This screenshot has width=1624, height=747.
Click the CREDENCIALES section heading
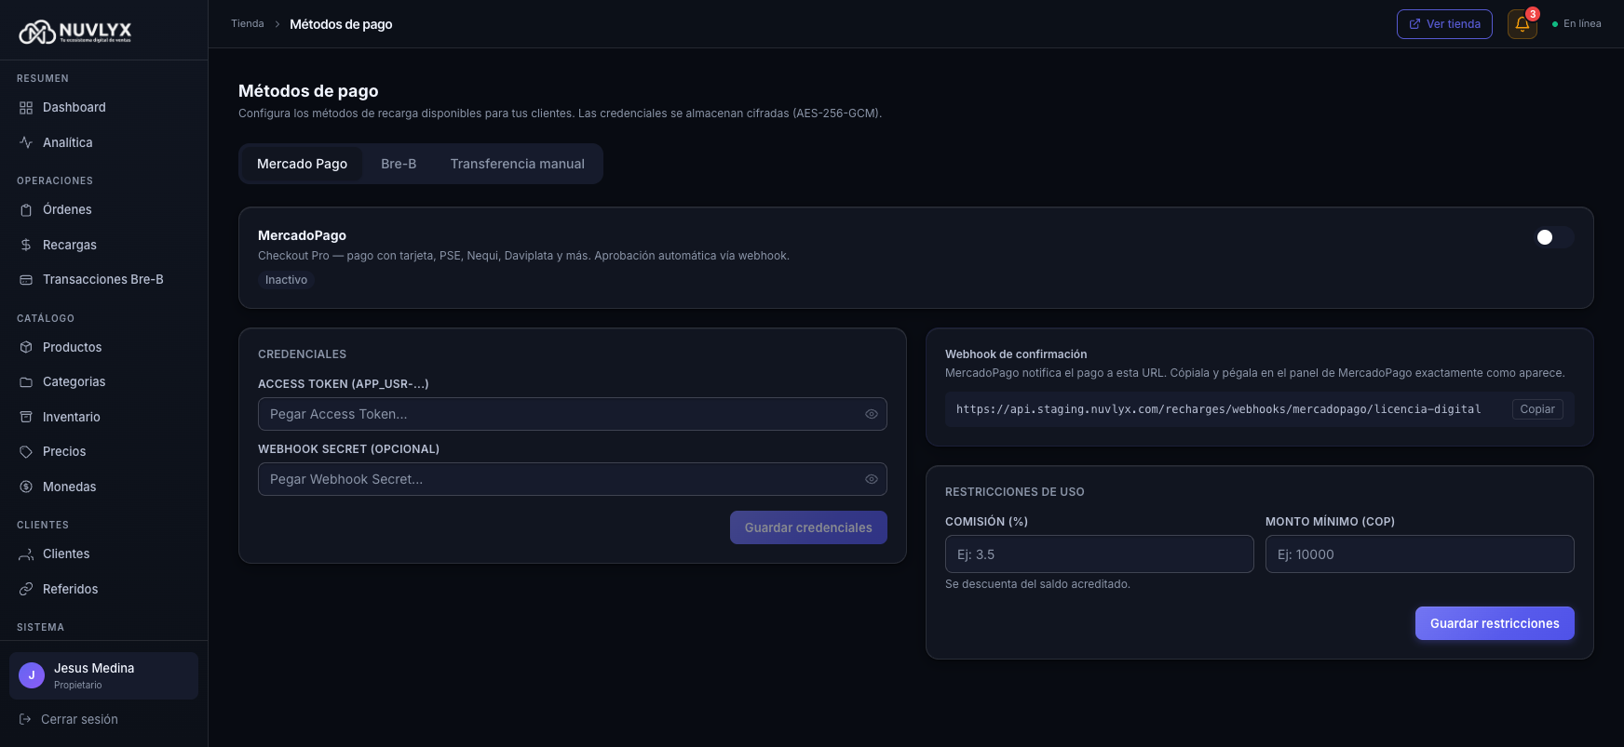pos(302,354)
